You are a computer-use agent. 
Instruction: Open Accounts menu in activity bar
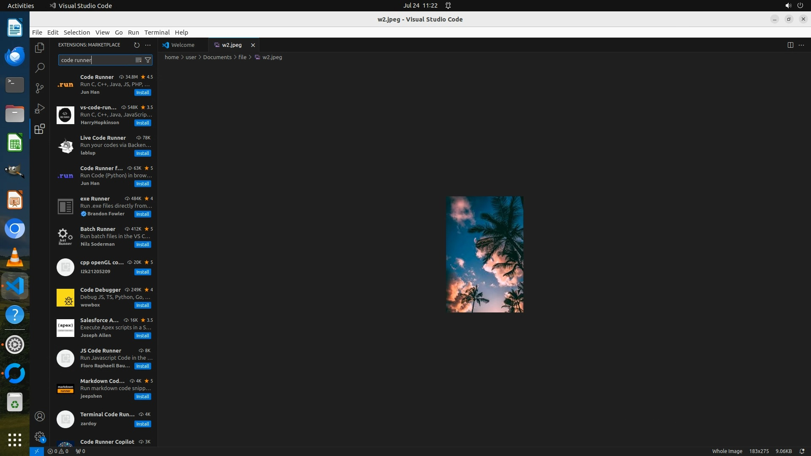coord(40,416)
